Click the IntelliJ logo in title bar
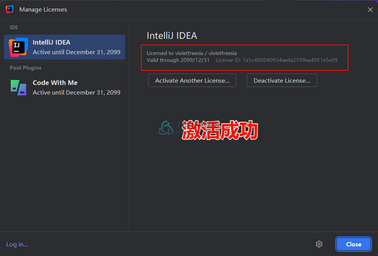Viewport: 378px width, 256px height. [x=9, y=9]
